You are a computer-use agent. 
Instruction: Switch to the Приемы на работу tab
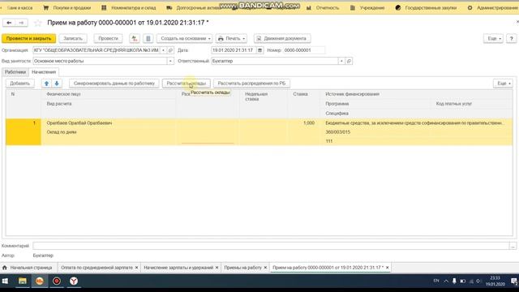(x=242, y=268)
